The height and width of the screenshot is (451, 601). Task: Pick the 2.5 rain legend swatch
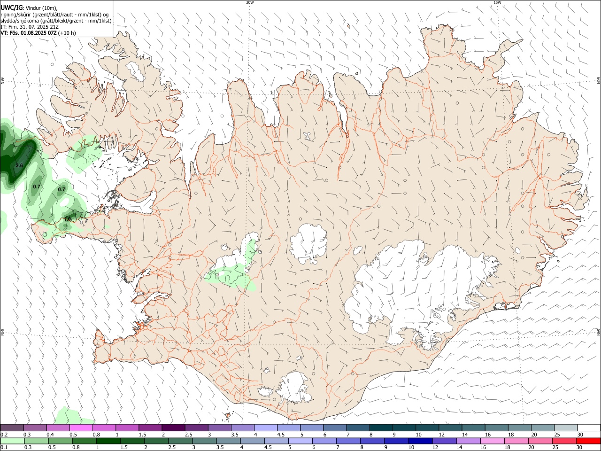[180, 441]
